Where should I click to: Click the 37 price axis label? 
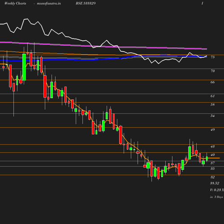pos(213,163)
